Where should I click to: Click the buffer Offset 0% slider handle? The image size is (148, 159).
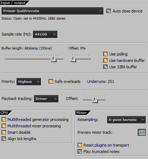pyautogui.click(x=73, y=59)
